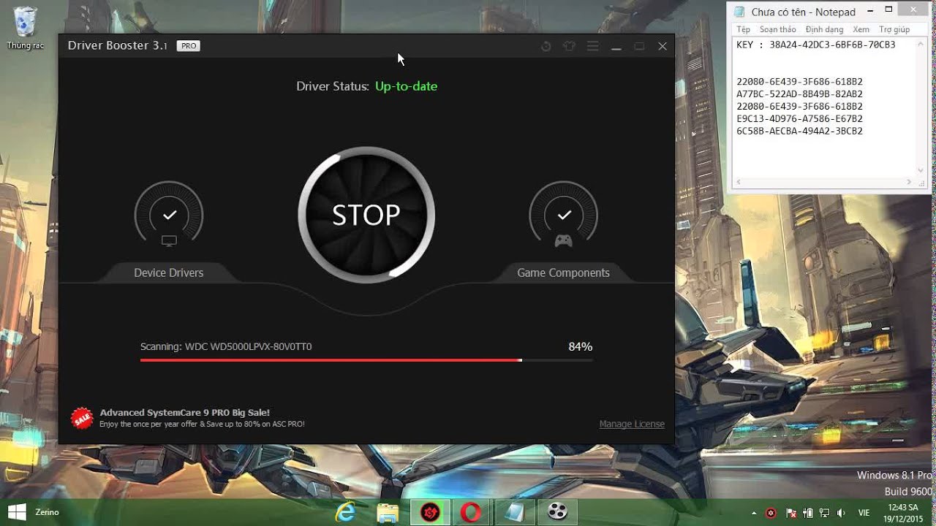Click the 84% progress value
The width and height of the screenshot is (936, 526).
(581, 346)
